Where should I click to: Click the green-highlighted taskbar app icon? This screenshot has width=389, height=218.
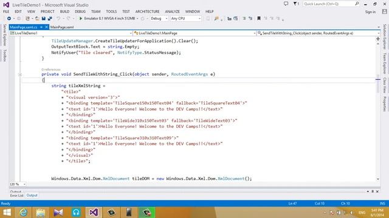[146, 213]
